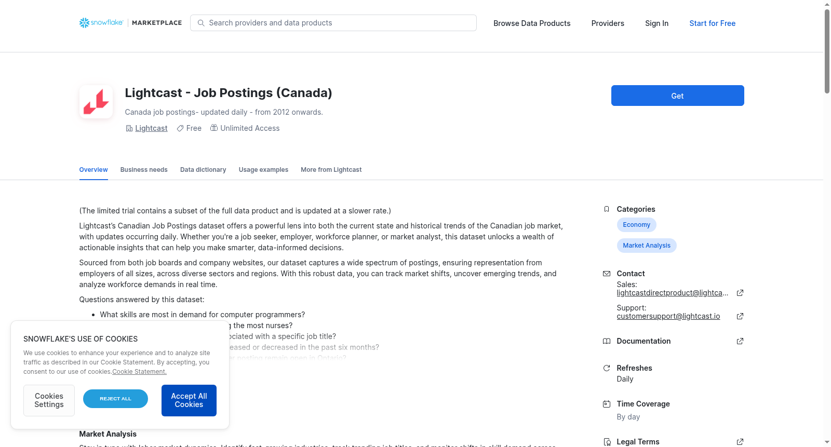Click the search magnifier icon

tap(201, 23)
